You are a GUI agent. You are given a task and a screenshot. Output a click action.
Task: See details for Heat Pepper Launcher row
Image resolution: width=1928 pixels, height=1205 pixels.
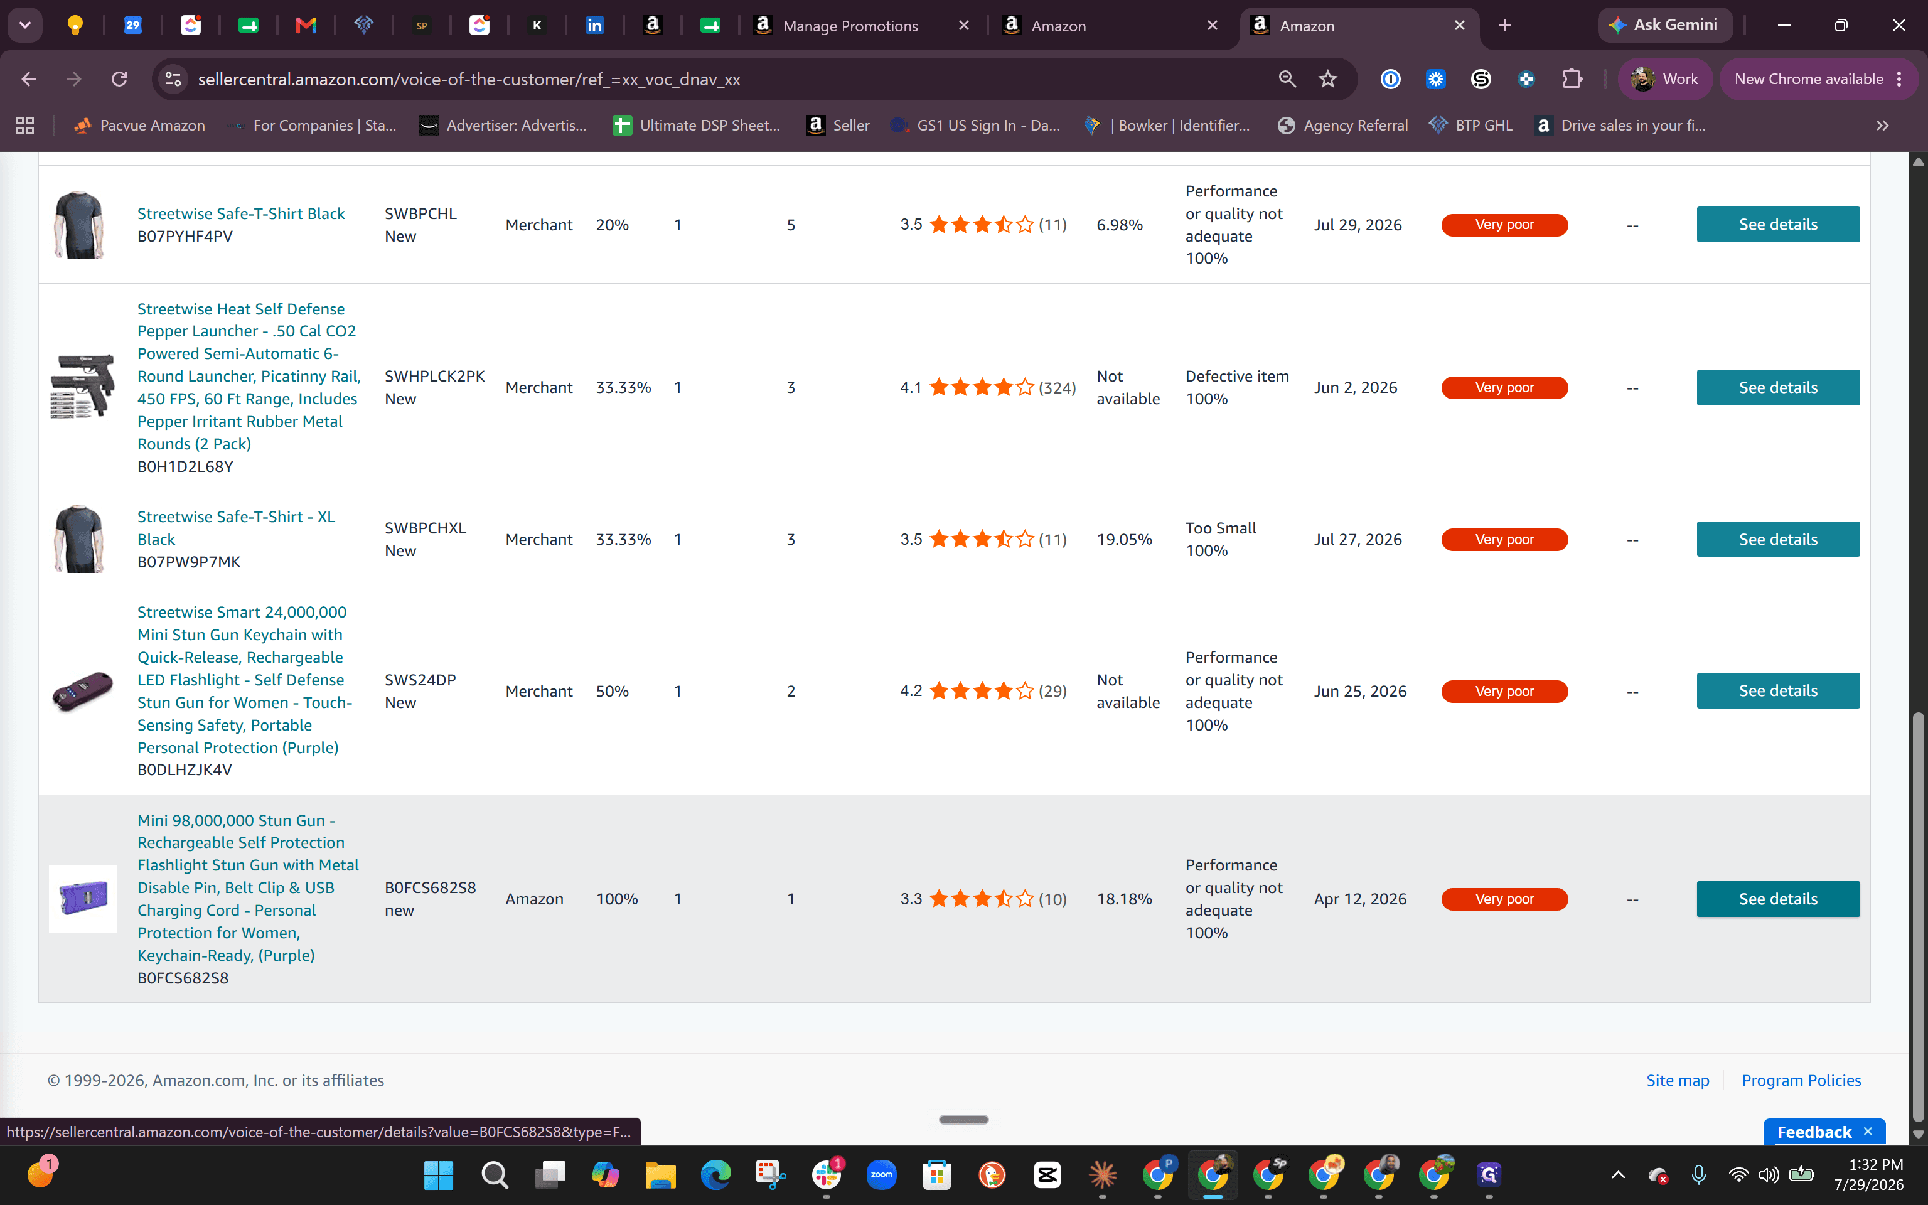[x=1777, y=387]
